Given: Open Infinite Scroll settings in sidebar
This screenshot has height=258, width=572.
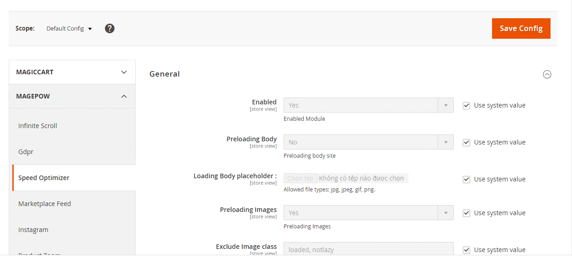Looking at the screenshot, I should pos(37,126).
